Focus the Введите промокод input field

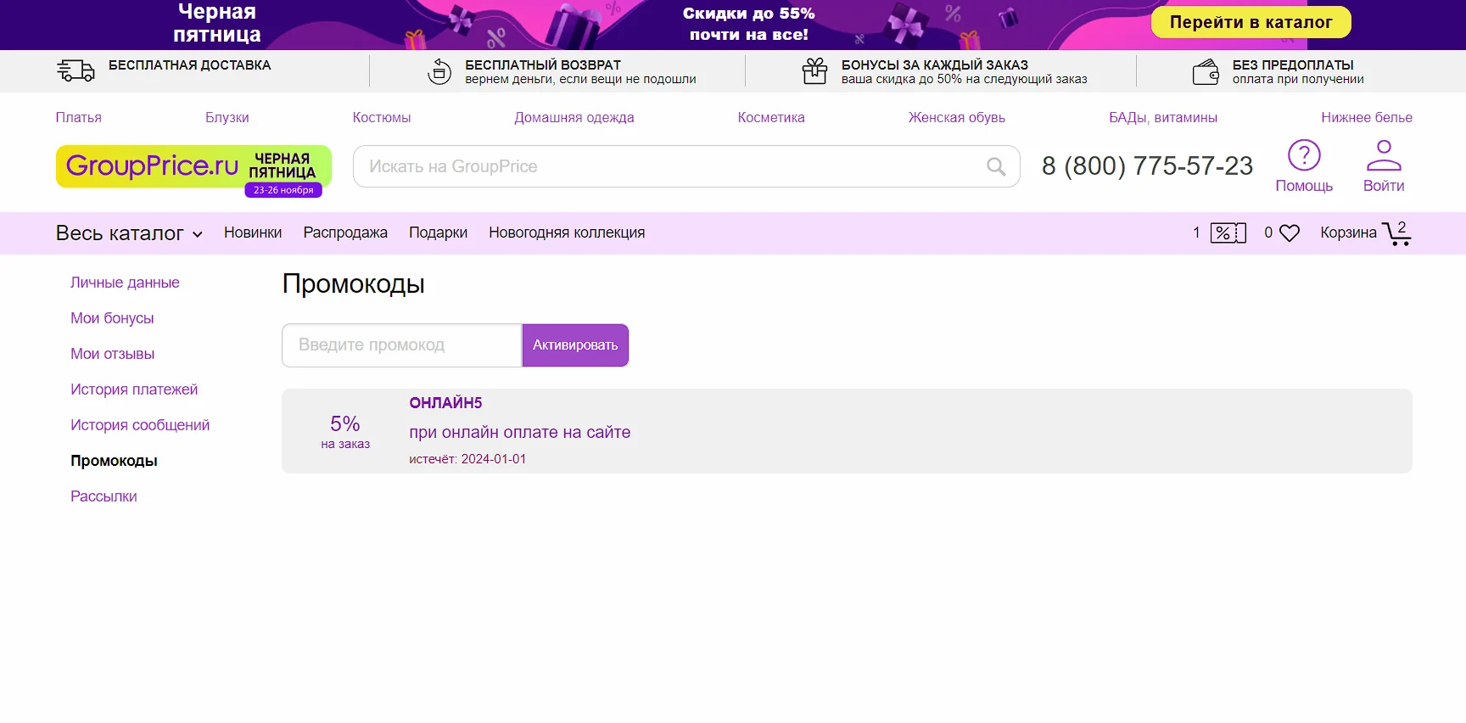(x=401, y=345)
